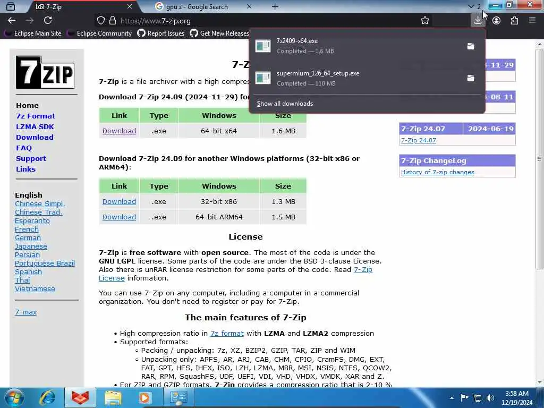Switch language to Esperanto
Screen dimensions: 544x408
pyautogui.click(x=32, y=220)
